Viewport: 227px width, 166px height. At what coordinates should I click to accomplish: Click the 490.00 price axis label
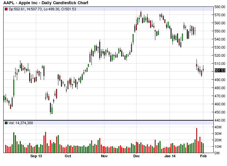(x=220, y=80)
